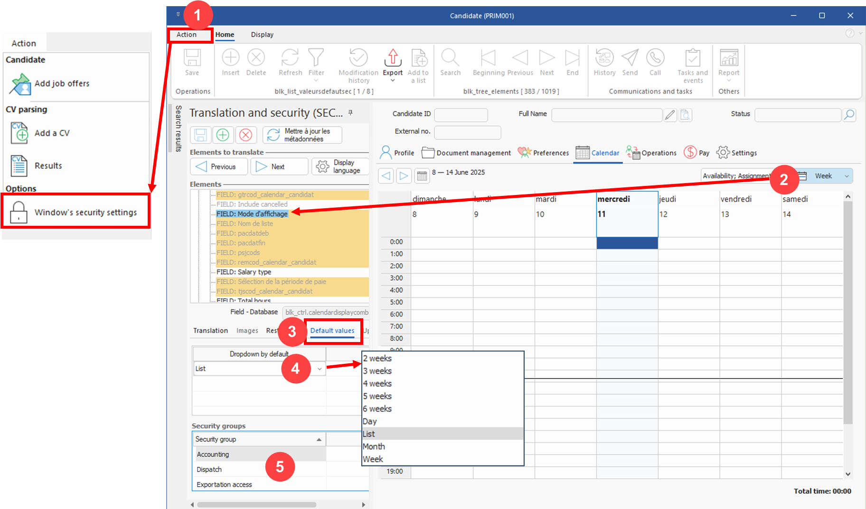Screen dimensions: 866x509
Task: Click the red delete element icon
Action: (x=245, y=135)
